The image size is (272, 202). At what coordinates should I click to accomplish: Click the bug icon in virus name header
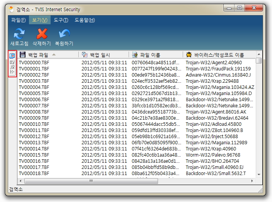click(189, 55)
